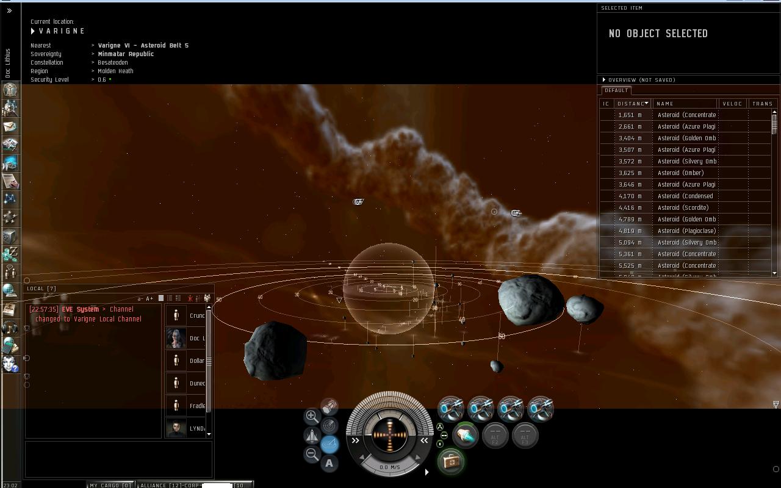
Task: Click the chat message input field
Action: coord(118,459)
